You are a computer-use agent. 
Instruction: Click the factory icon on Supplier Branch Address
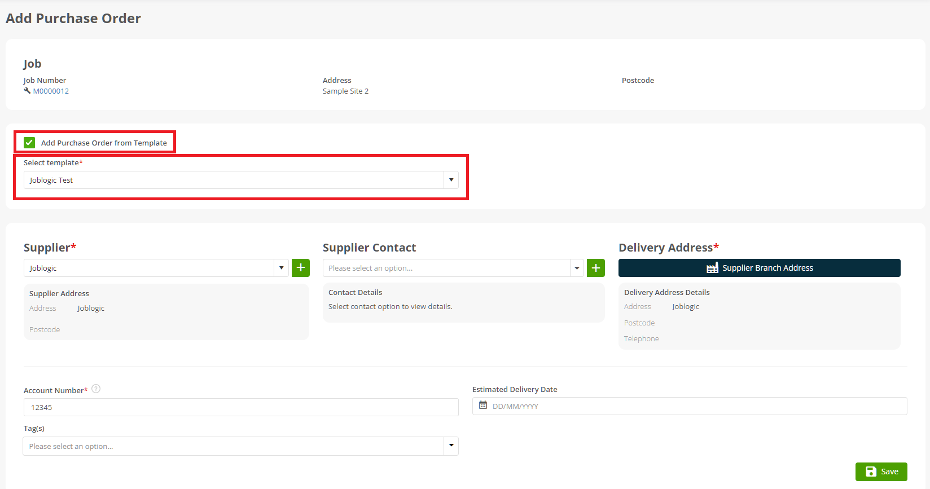coord(712,268)
